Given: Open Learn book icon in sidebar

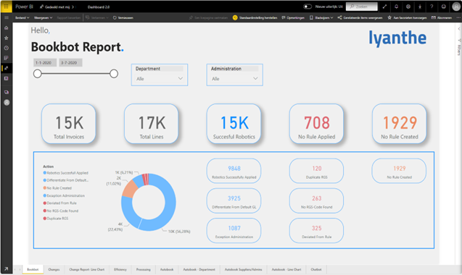Looking at the screenshot, I should click(7, 79).
